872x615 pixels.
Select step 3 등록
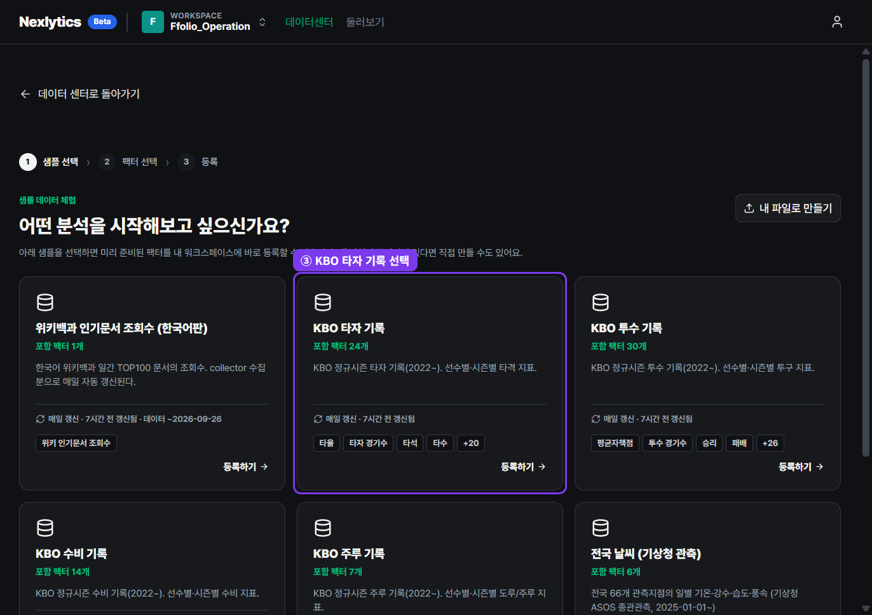point(198,162)
